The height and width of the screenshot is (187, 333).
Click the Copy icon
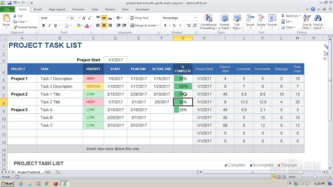point(15,22)
